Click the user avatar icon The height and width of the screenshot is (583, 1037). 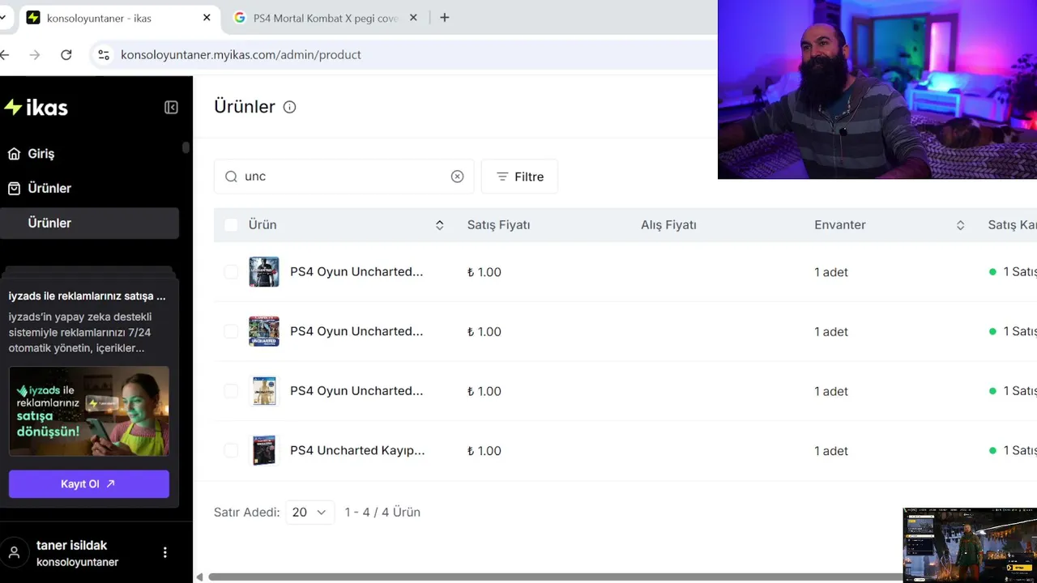coord(14,553)
